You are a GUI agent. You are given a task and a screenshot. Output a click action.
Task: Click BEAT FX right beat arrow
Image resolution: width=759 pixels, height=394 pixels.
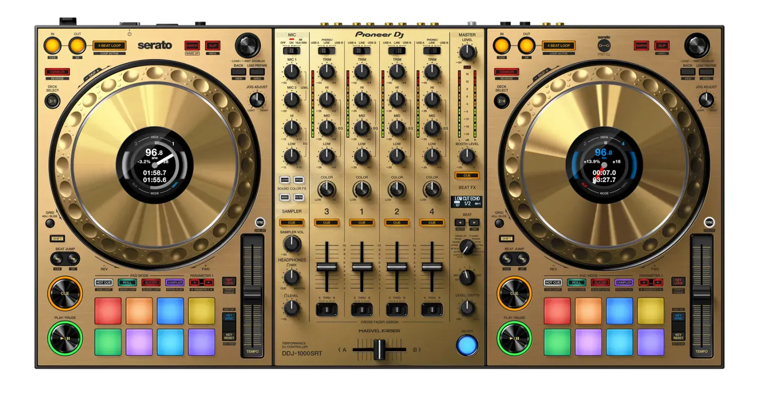(x=474, y=223)
